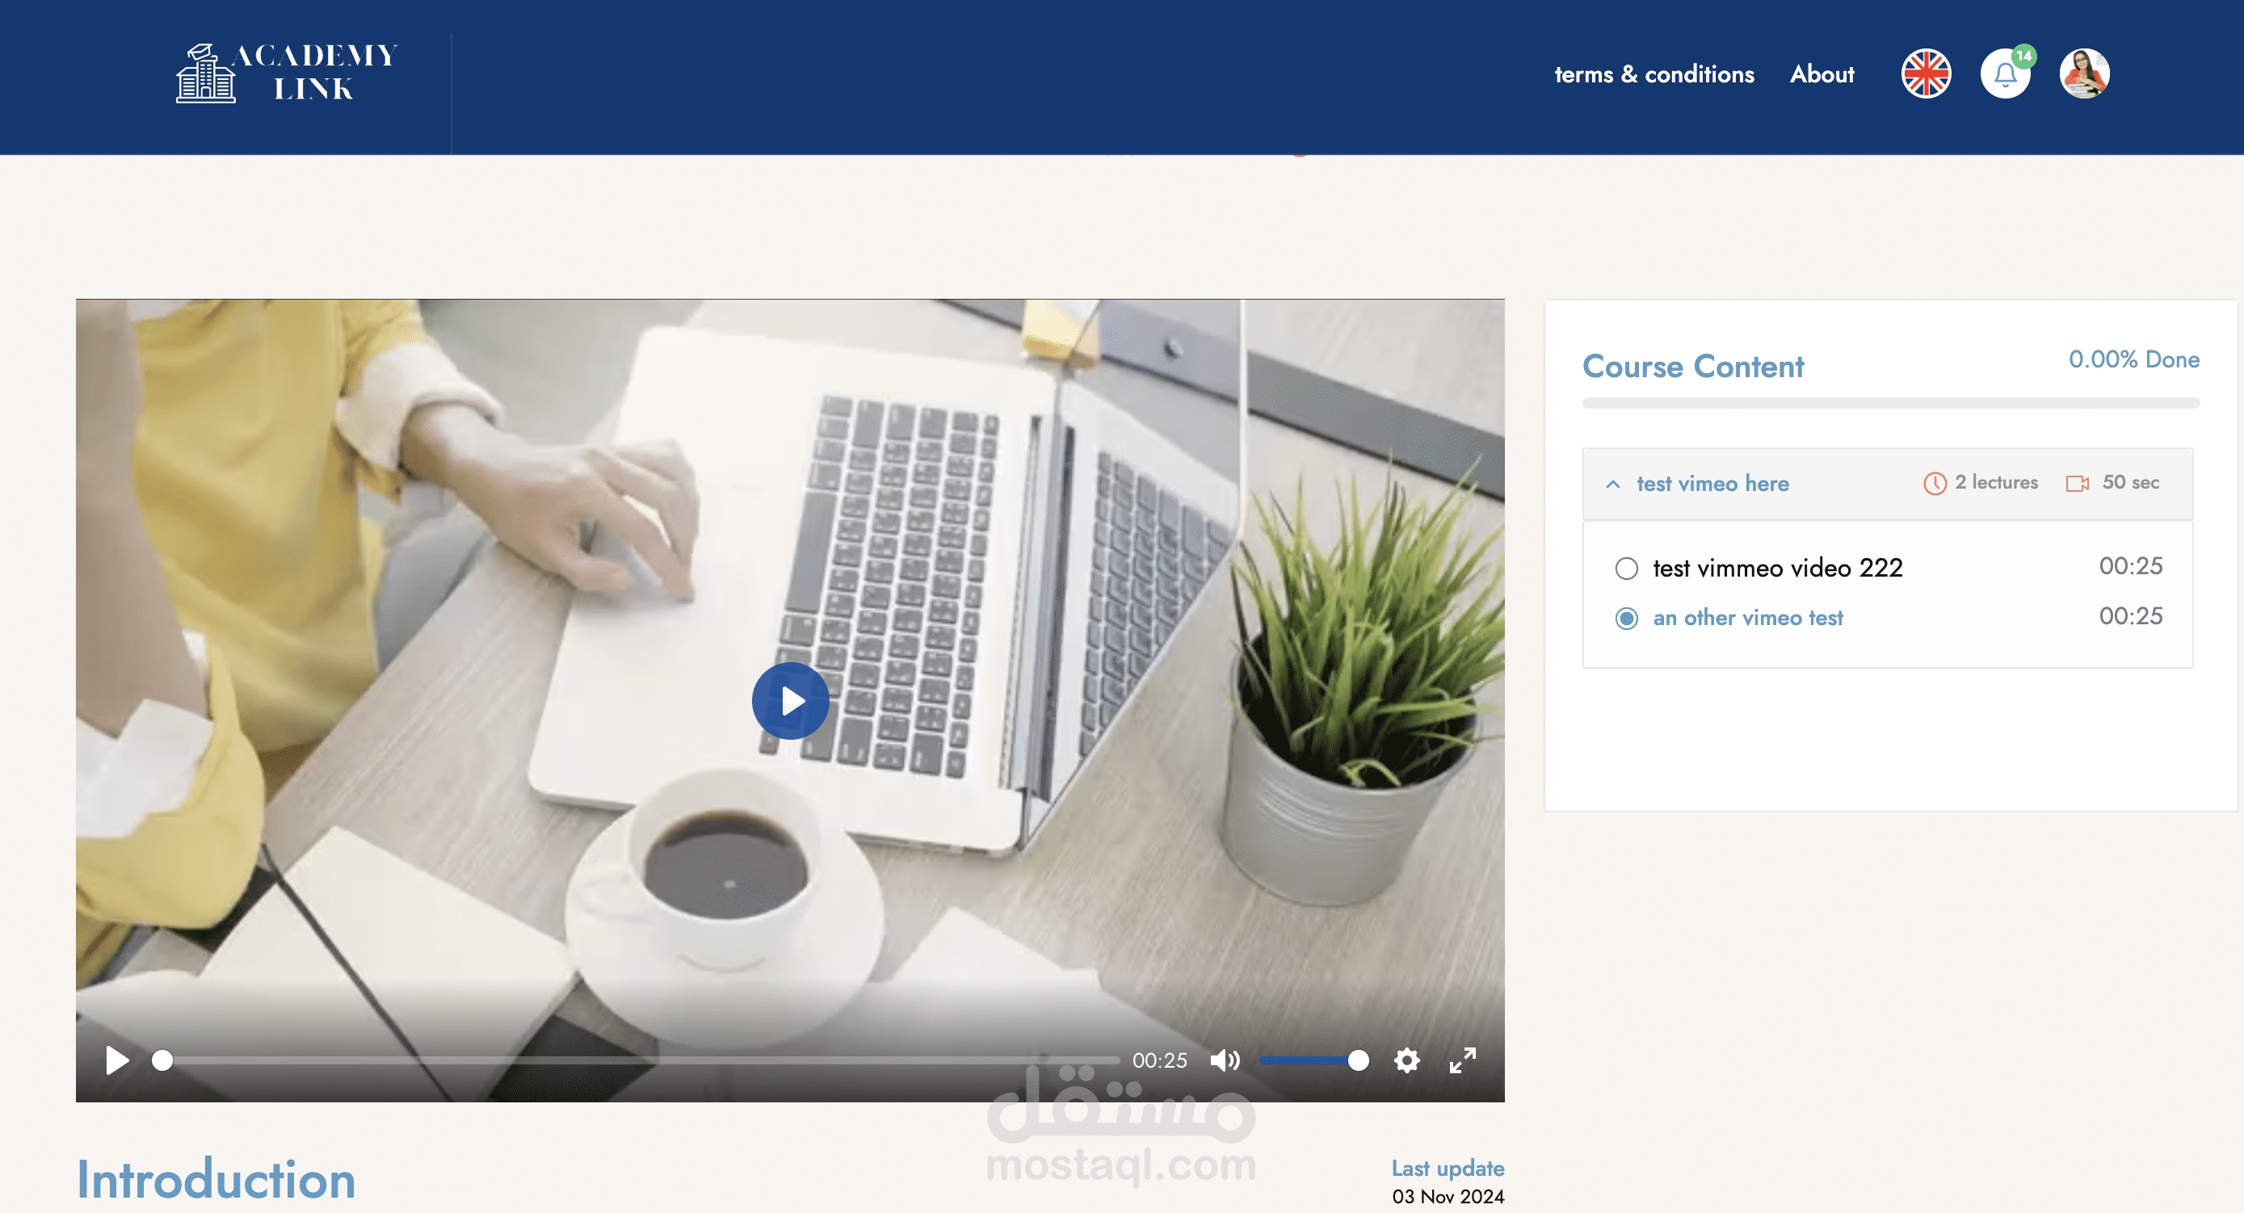Click the center play button on video thumbnail
Screen dimensions: 2244x1213
tap(792, 699)
